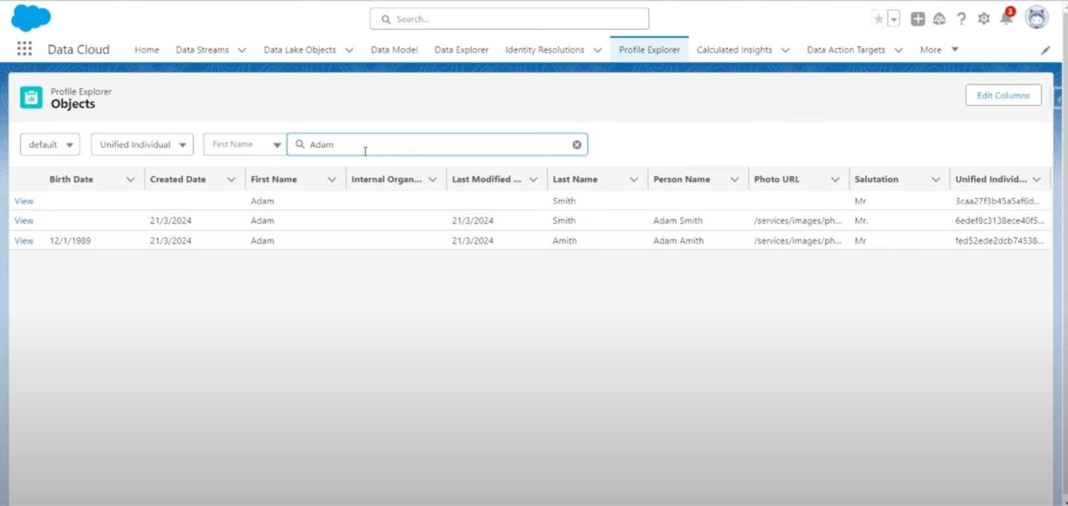Click the Profile Explorer Objects page icon
The image size is (1068, 506).
pyautogui.click(x=31, y=97)
